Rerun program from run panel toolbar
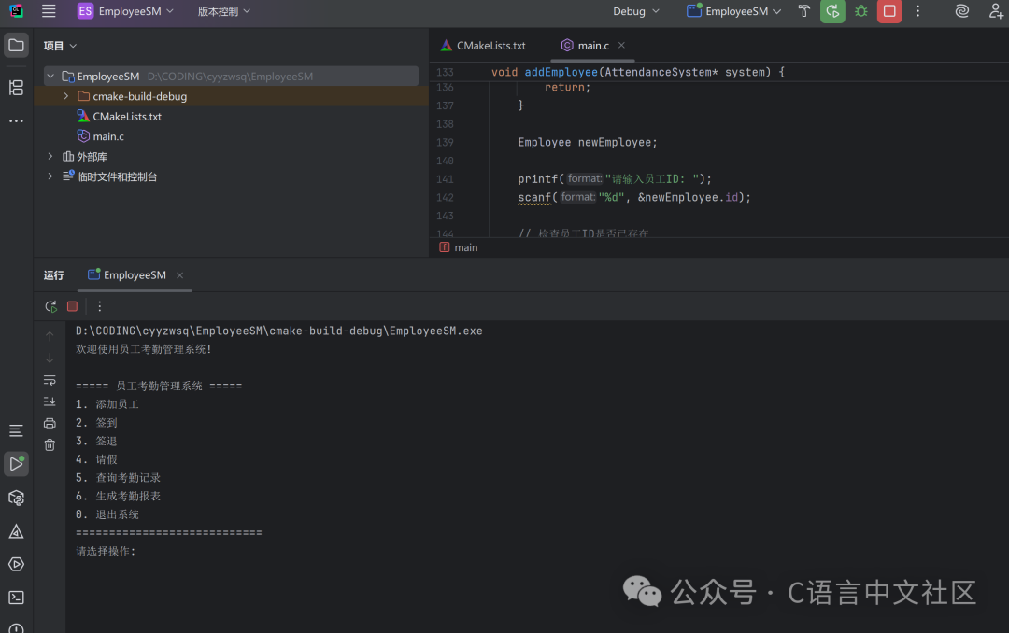Screen dimensions: 1009x633 click(50, 306)
